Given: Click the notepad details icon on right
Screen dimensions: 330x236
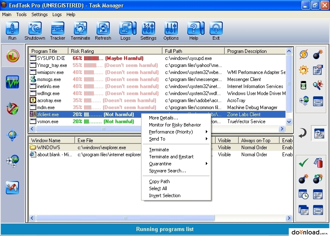Looking at the screenshot, I should [x=318, y=70].
